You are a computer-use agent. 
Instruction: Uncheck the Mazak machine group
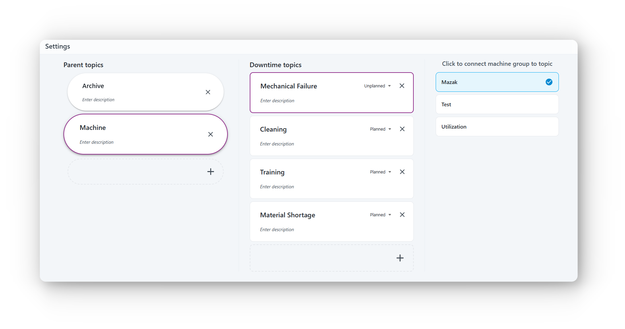[549, 82]
